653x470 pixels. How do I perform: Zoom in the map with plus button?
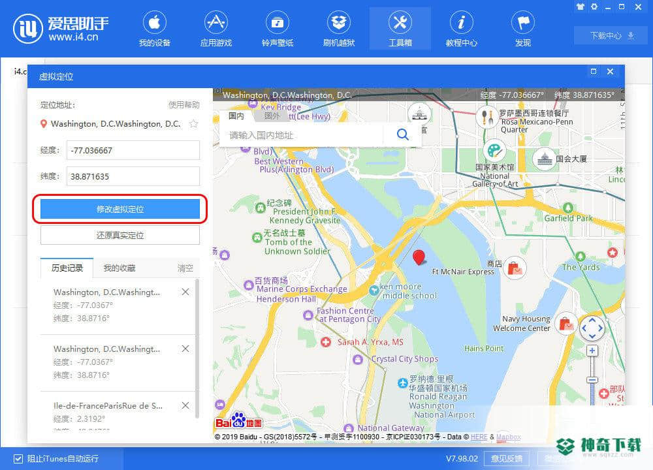point(592,351)
